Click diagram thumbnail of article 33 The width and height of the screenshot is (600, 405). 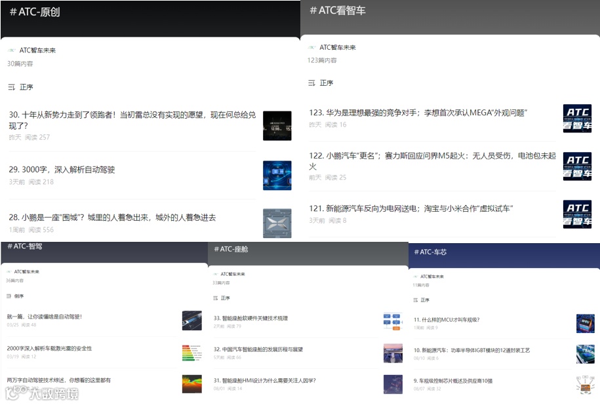click(393, 322)
